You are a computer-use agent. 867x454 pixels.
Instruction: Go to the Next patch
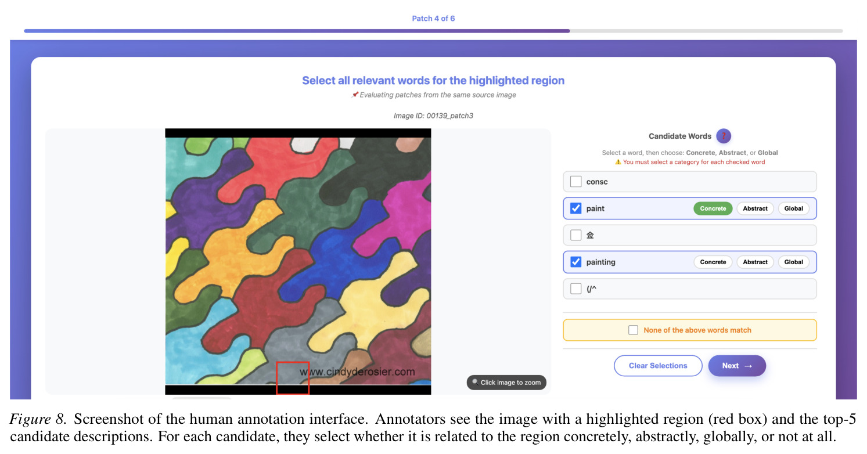737,366
